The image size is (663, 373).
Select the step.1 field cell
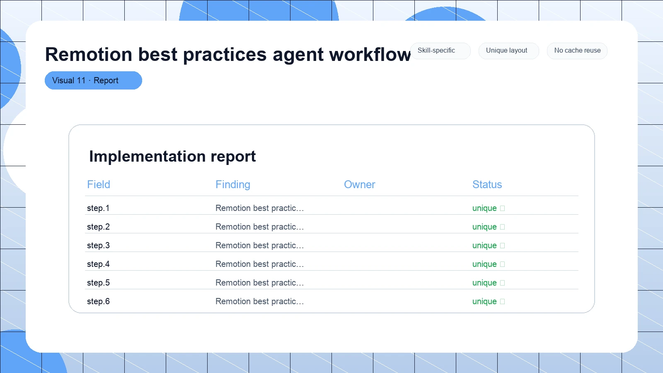click(98, 208)
